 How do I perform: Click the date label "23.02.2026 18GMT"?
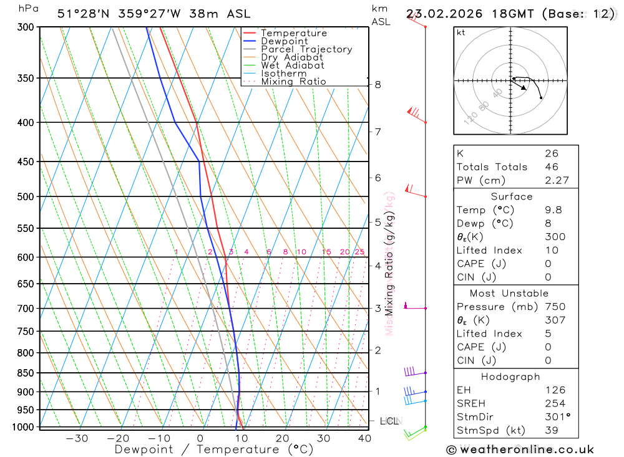pos(470,14)
